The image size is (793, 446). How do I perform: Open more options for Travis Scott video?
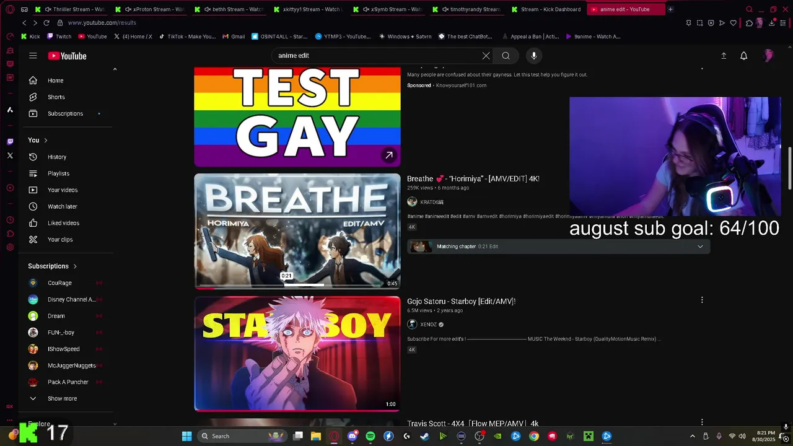tap(702, 422)
